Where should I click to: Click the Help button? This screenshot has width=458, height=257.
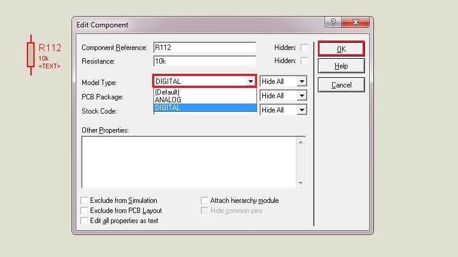coord(341,66)
